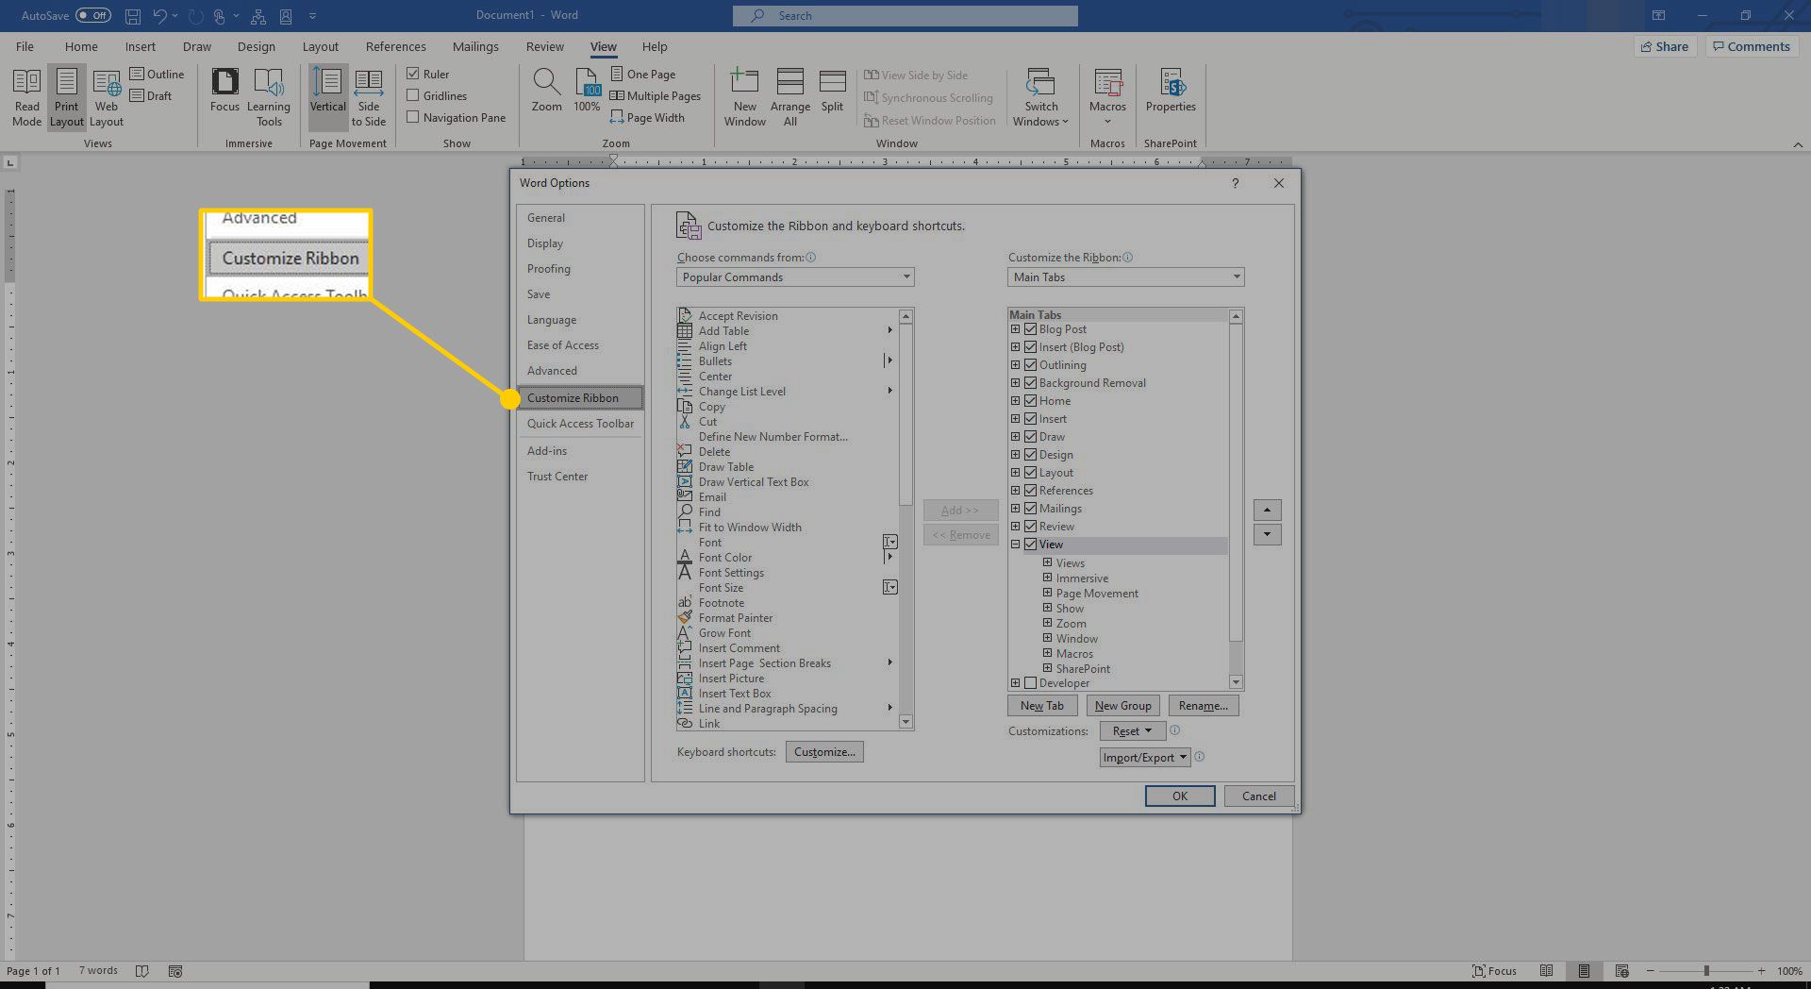Image resolution: width=1811 pixels, height=989 pixels.
Task: Open the File menu
Action: point(25,46)
